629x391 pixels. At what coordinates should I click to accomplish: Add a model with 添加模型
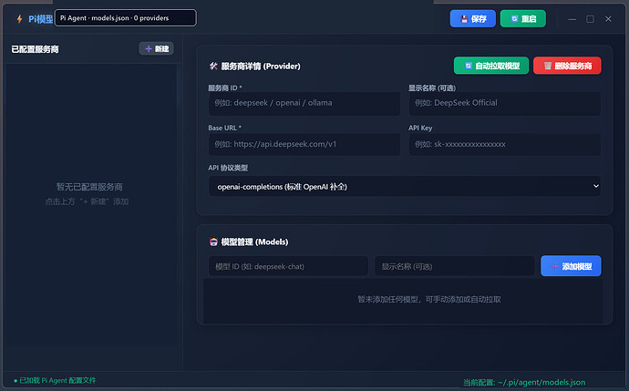tap(571, 266)
